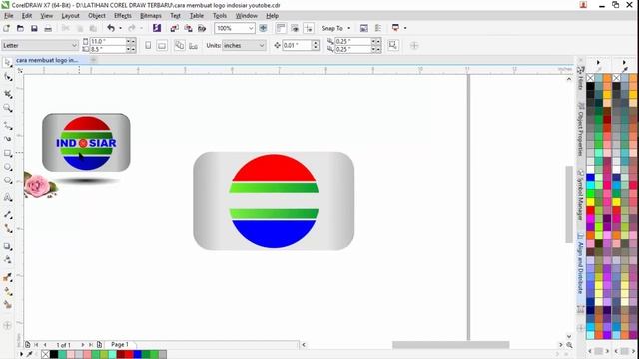The height and width of the screenshot is (359, 639).
Task: Select the Polygon tool
Action: (x=7, y=180)
